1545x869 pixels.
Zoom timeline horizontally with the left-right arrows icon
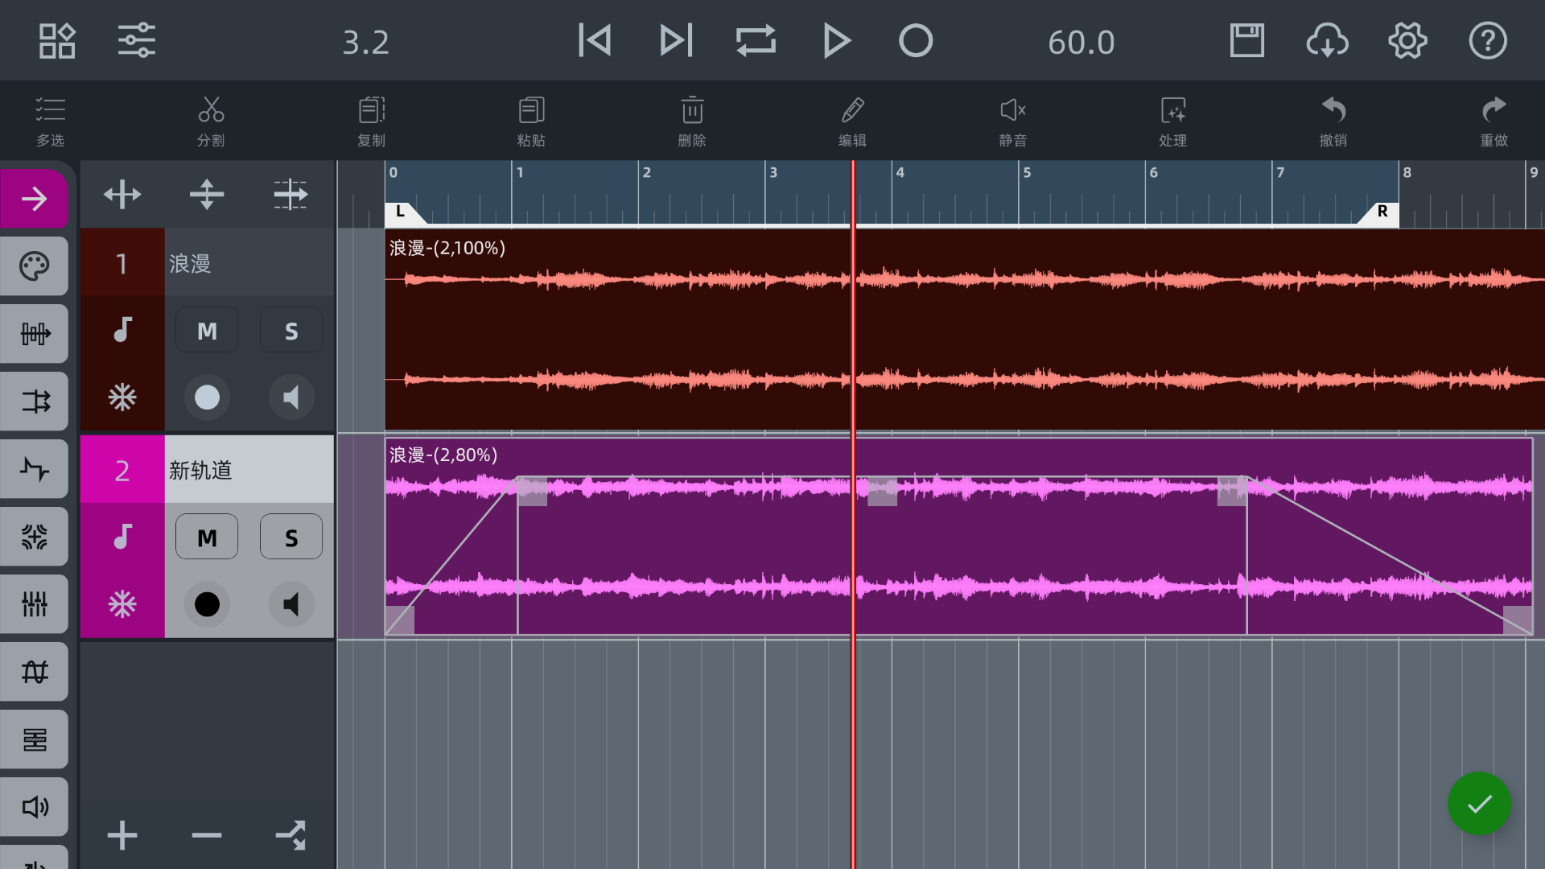point(122,194)
